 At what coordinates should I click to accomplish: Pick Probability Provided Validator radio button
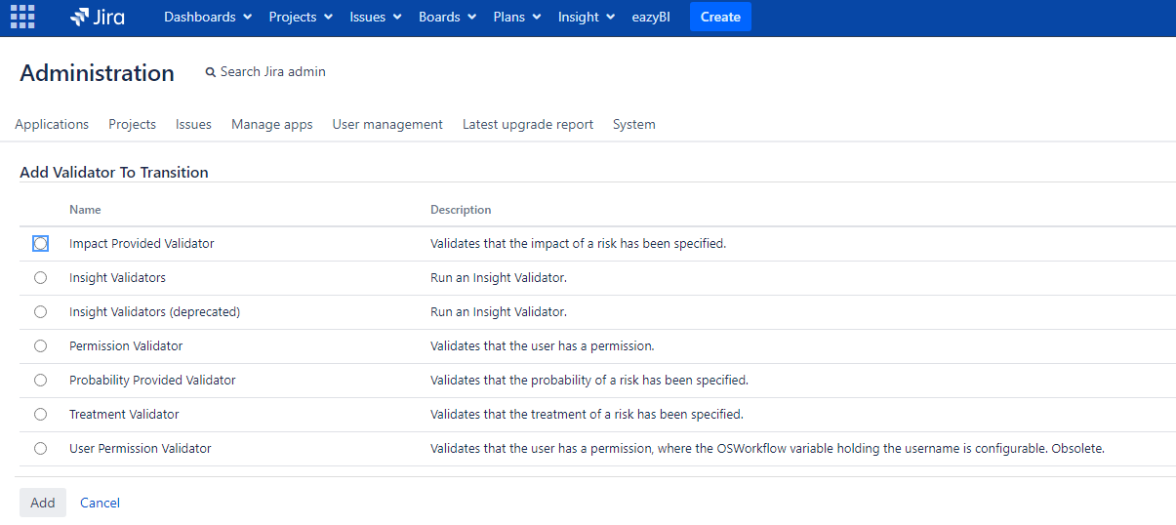[40, 381]
